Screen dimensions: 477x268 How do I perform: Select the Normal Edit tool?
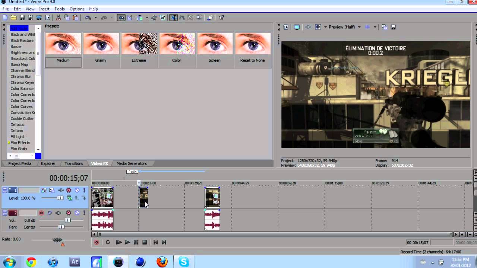pos(174,17)
